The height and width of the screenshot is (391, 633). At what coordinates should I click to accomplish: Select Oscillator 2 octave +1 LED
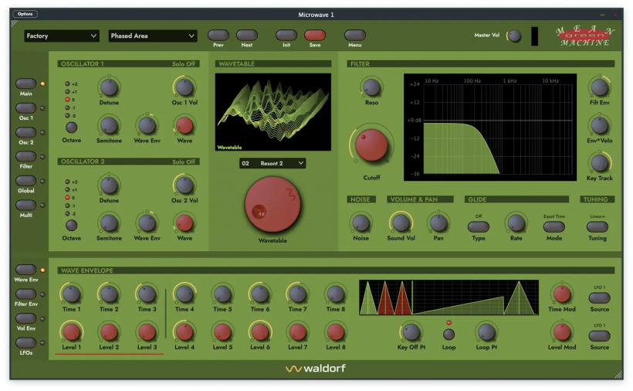tap(67, 189)
